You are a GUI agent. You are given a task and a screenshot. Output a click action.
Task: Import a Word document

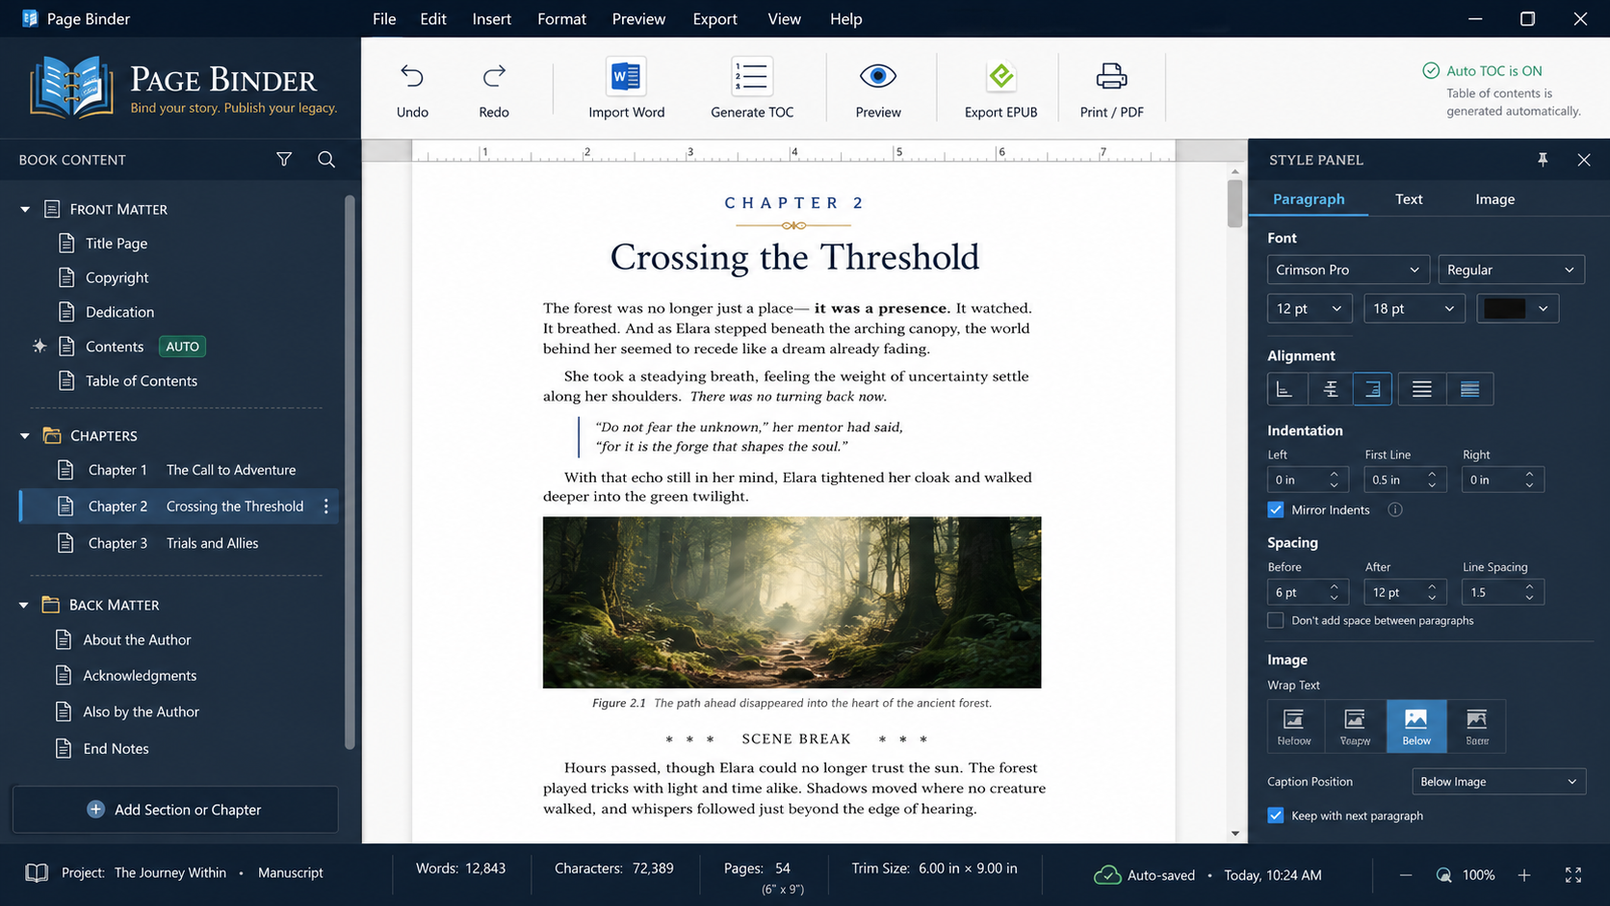pos(626,89)
